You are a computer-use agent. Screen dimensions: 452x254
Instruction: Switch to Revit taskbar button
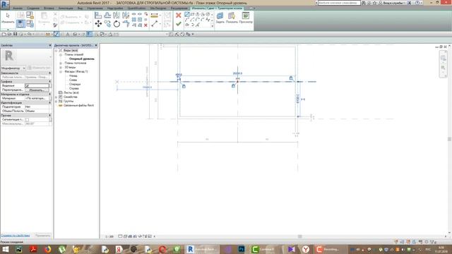pyautogui.click(x=202, y=249)
